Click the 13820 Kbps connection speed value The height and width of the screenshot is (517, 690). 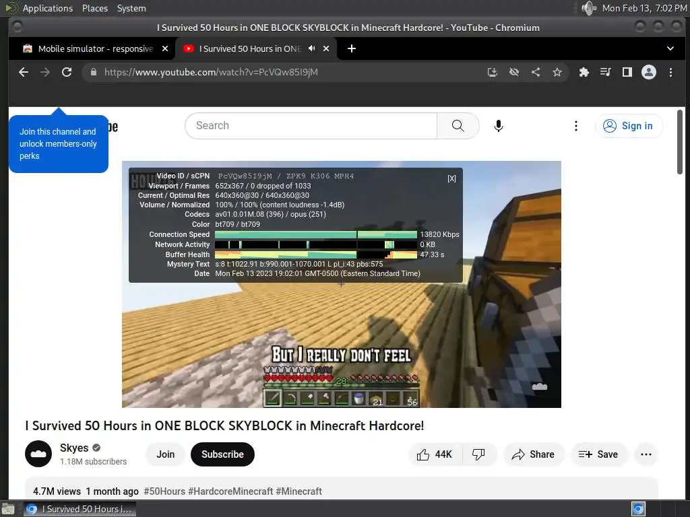[439, 234]
